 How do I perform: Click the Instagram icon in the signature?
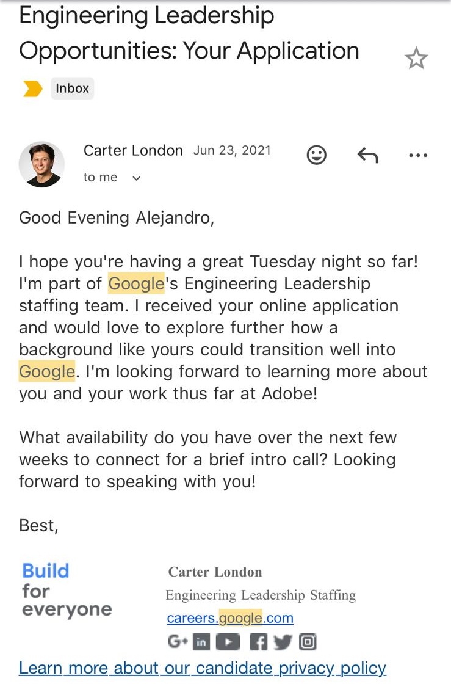coord(308,642)
